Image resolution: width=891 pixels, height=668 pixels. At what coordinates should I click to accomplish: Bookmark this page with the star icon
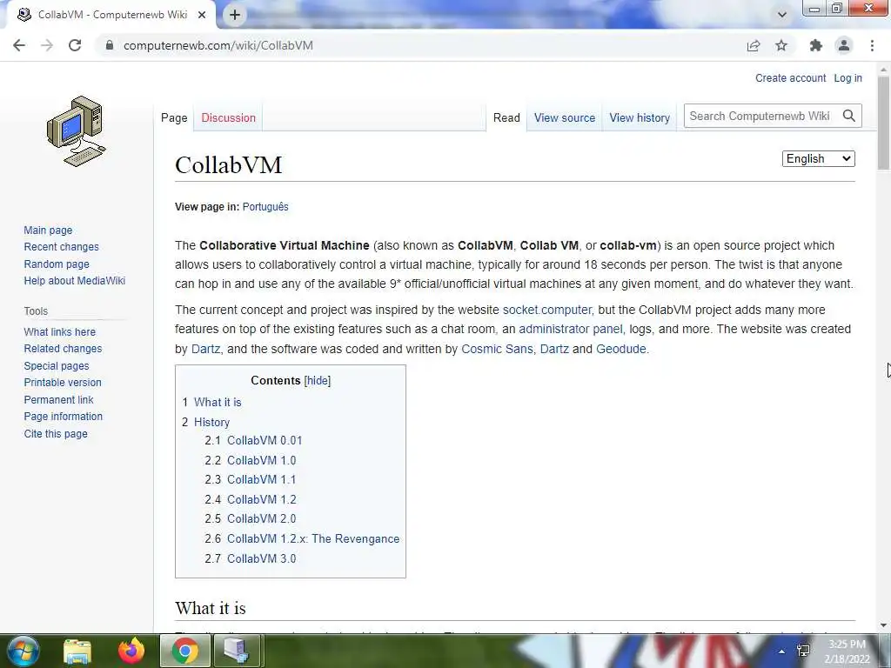click(781, 45)
